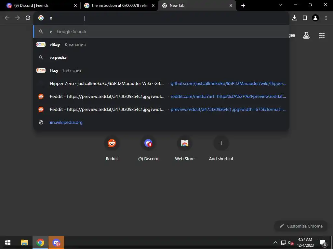Open the Discord taskbar icon

(56, 243)
